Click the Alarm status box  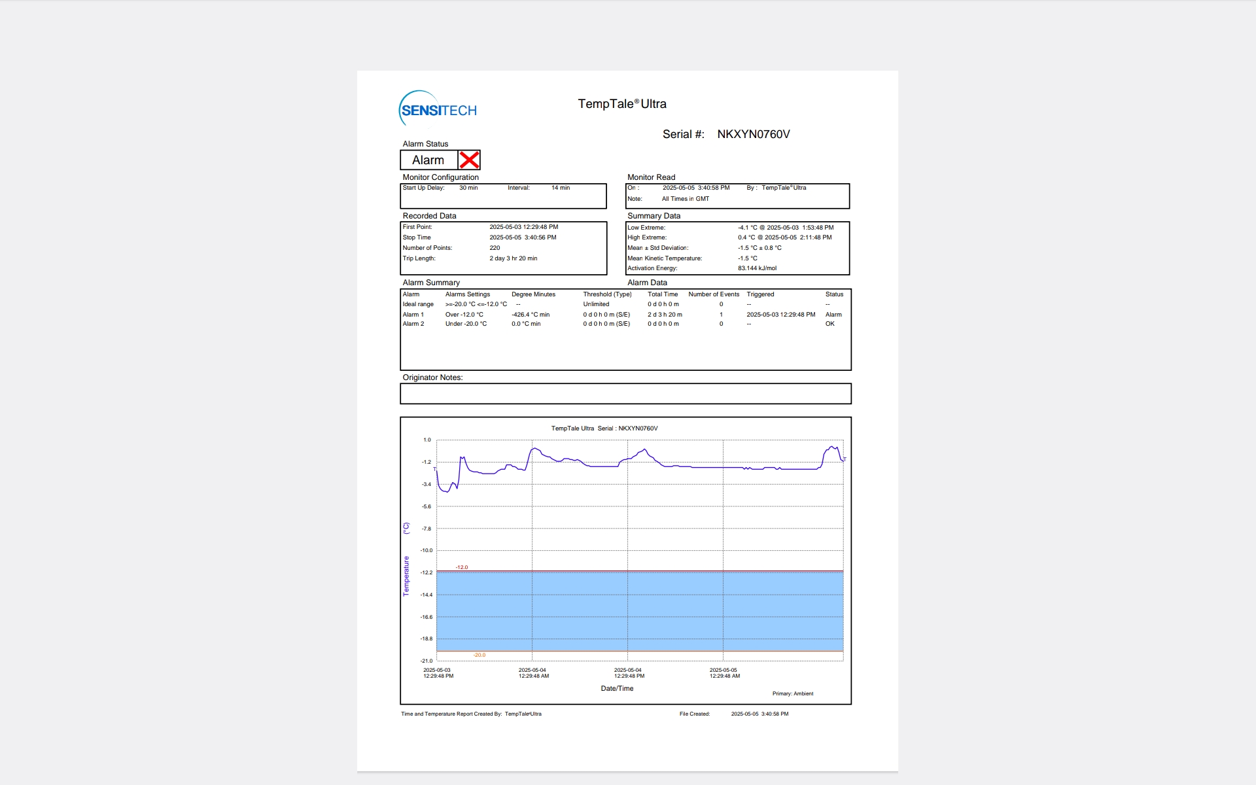click(x=440, y=160)
